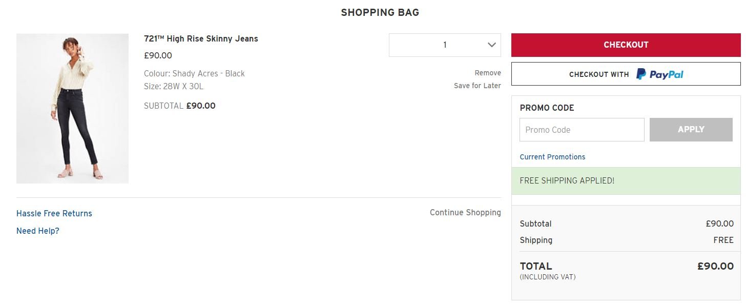Click the Free Shipping Applied banner
The height and width of the screenshot is (305, 746).
pyautogui.click(x=626, y=181)
